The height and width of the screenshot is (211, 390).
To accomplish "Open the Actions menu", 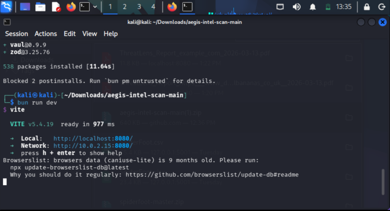I will pos(46,33).
